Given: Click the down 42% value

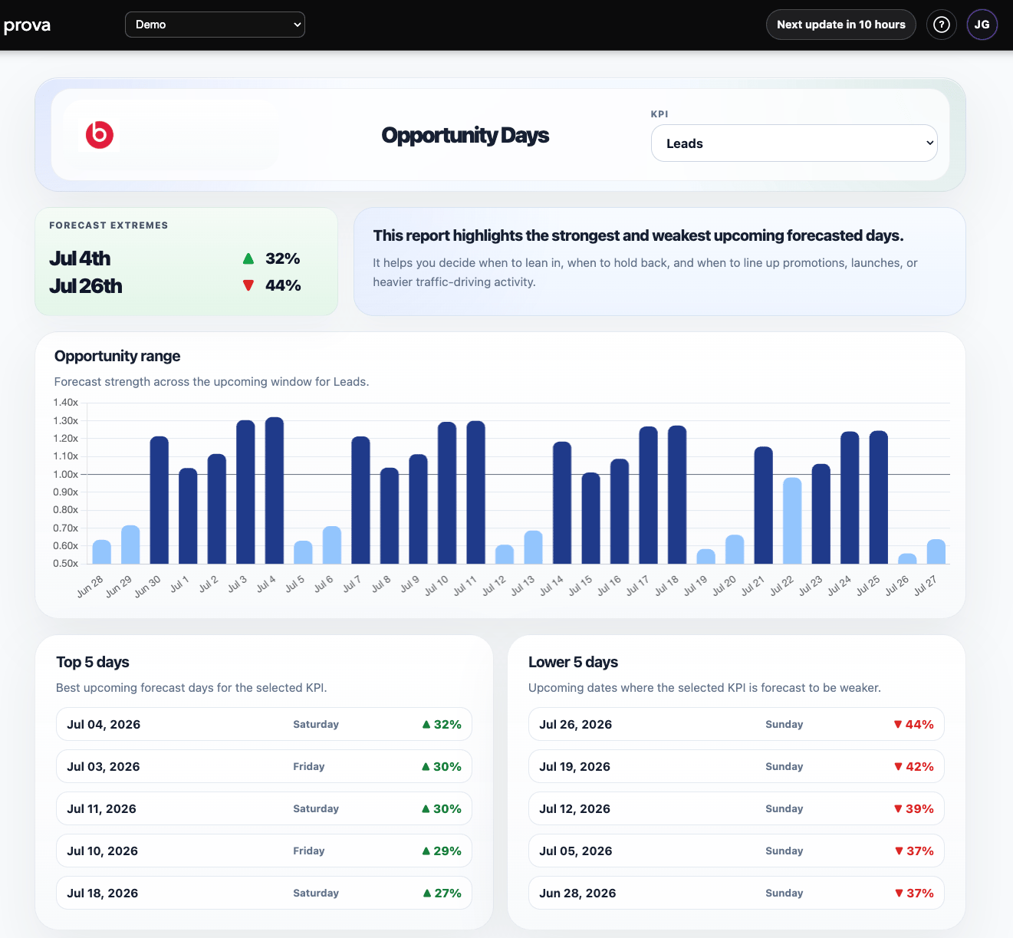Looking at the screenshot, I should tap(914, 766).
